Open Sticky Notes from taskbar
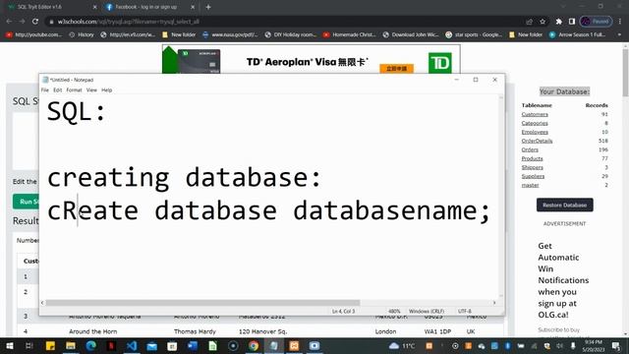 pos(50,345)
